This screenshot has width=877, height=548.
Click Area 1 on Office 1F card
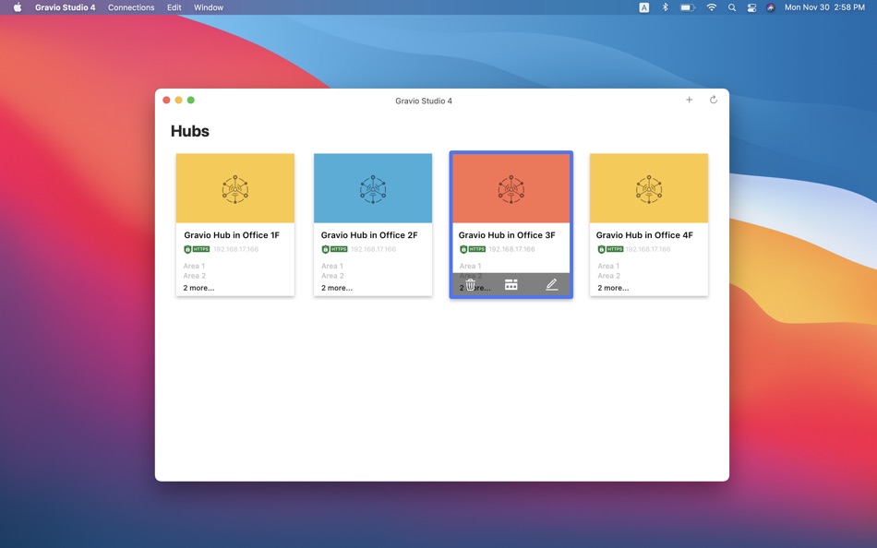tap(194, 267)
